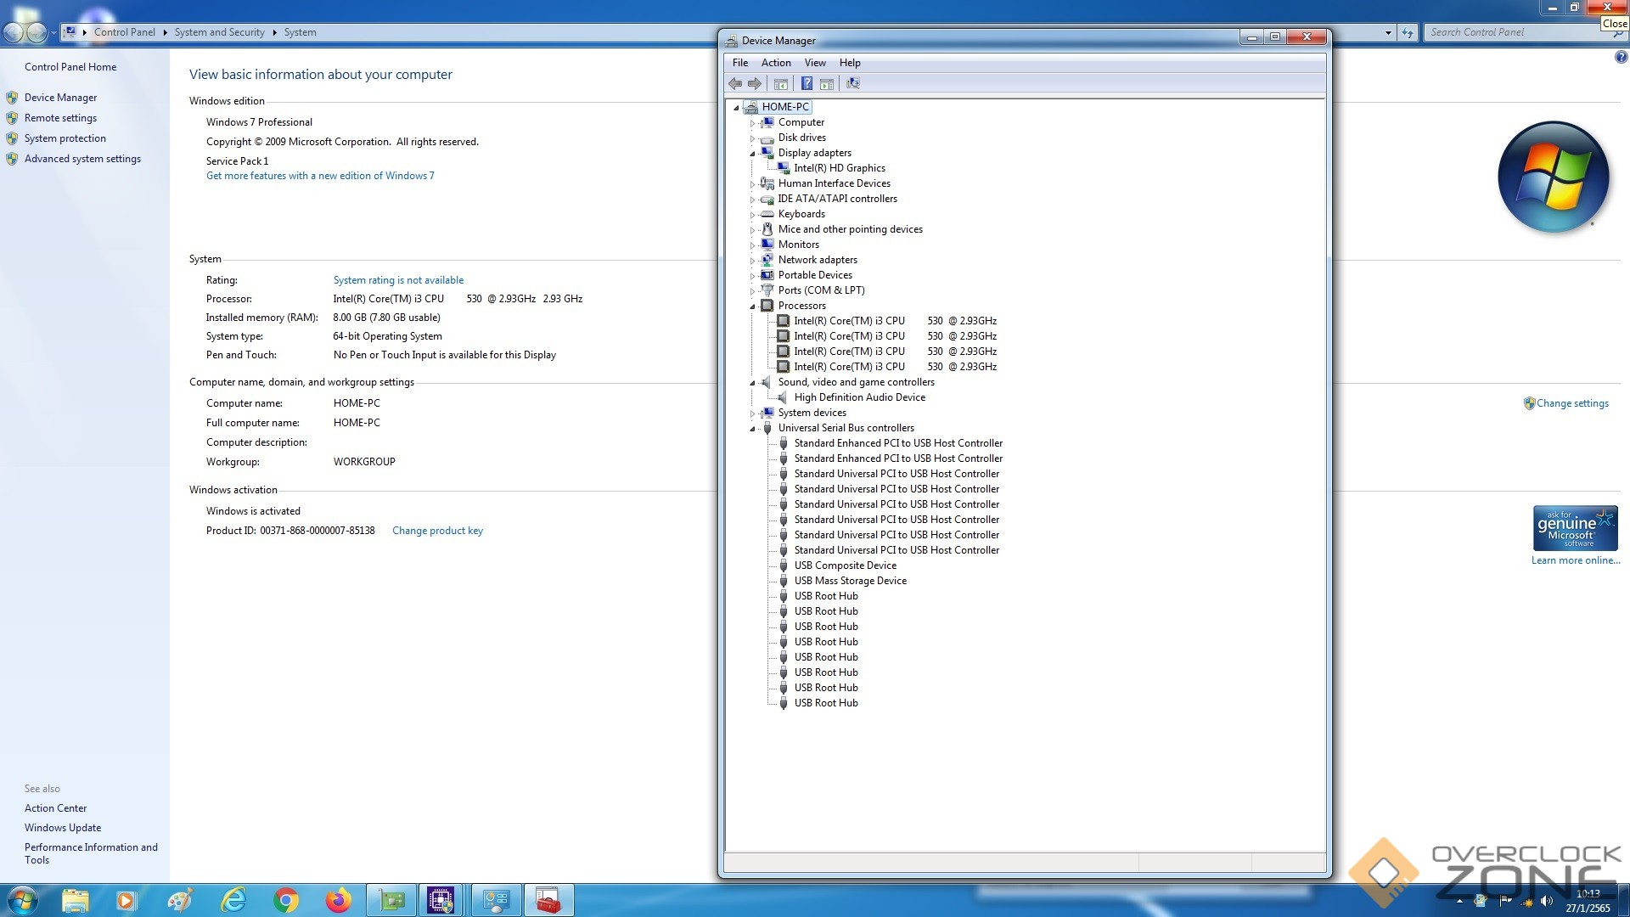Open Help menu in Device Manager
This screenshot has width=1630, height=917.
point(850,63)
